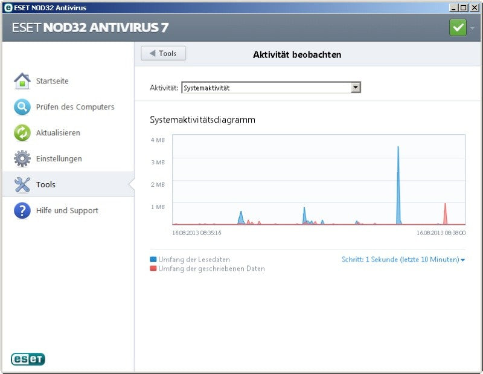Go back using the Tools button
This screenshot has height=374, width=483.
[x=163, y=53]
